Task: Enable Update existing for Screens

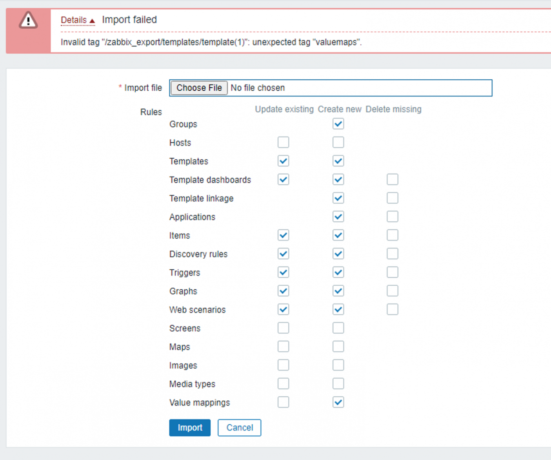Action: pos(283,328)
